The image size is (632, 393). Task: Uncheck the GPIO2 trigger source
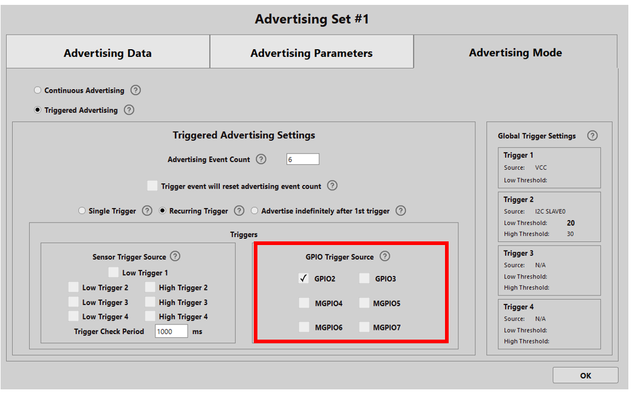(x=304, y=279)
